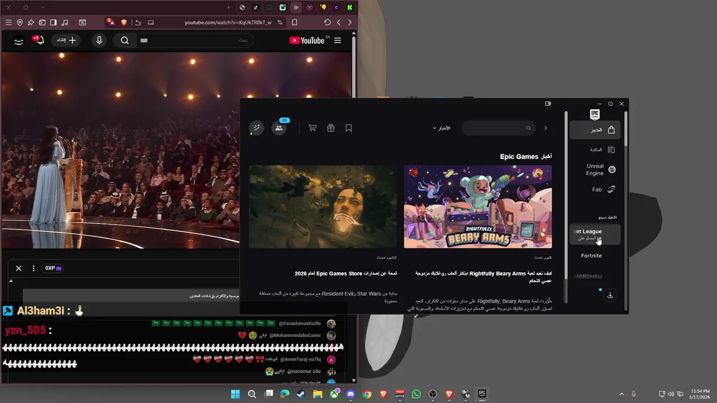The image size is (717, 403).
Task: Open the Rightfully Beary Arms article headline
Action: coord(483,277)
